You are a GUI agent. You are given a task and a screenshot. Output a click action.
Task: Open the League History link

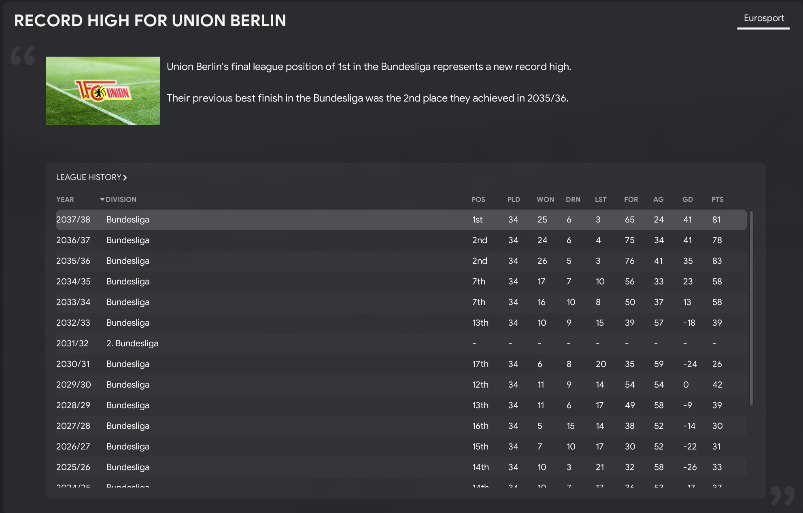click(x=89, y=177)
